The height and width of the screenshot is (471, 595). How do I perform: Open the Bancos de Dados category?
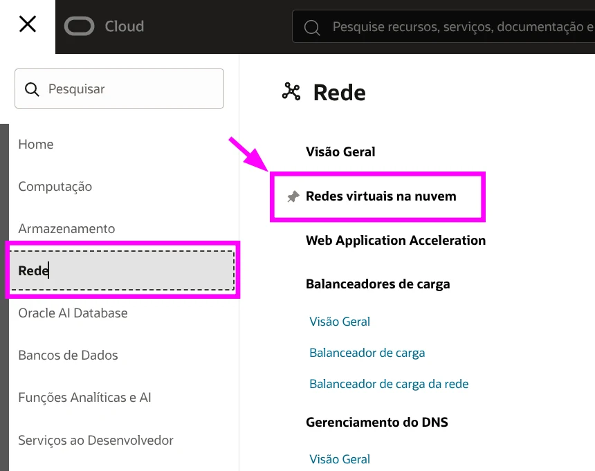pos(68,355)
